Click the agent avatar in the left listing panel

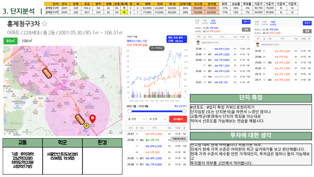click(x=198, y=43)
